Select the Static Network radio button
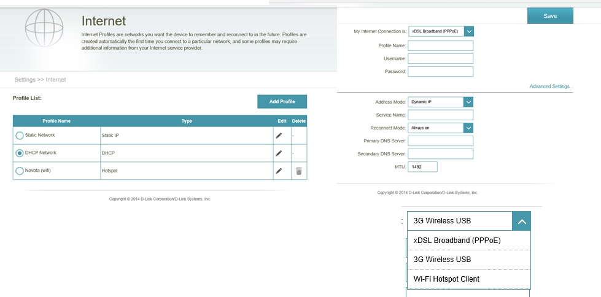The height and width of the screenshot is (297, 601). pos(19,136)
